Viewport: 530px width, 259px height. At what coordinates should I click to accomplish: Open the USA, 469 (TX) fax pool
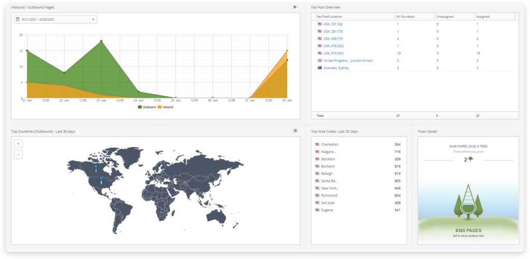333,38
